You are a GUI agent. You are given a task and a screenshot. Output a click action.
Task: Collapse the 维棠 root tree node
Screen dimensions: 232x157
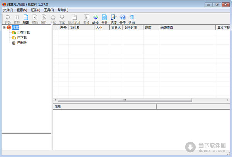(x=4, y=27)
